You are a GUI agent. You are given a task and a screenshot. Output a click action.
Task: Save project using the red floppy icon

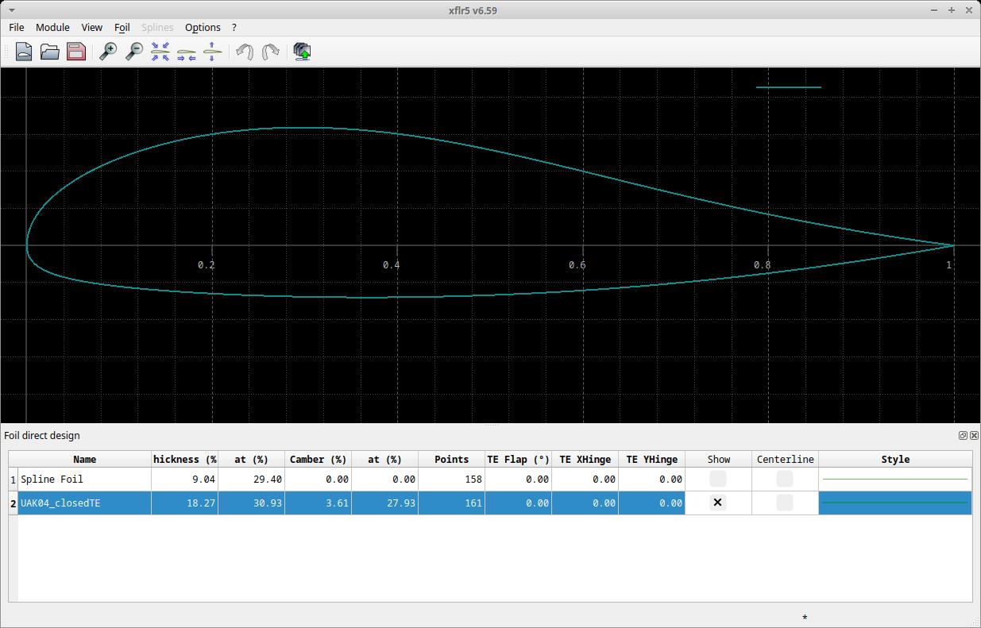(x=76, y=52)
